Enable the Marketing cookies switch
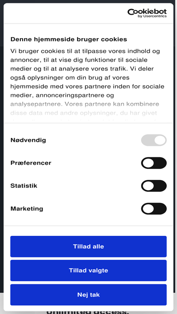This screenshot has width=177, height=314. click(x=154, y=209)
